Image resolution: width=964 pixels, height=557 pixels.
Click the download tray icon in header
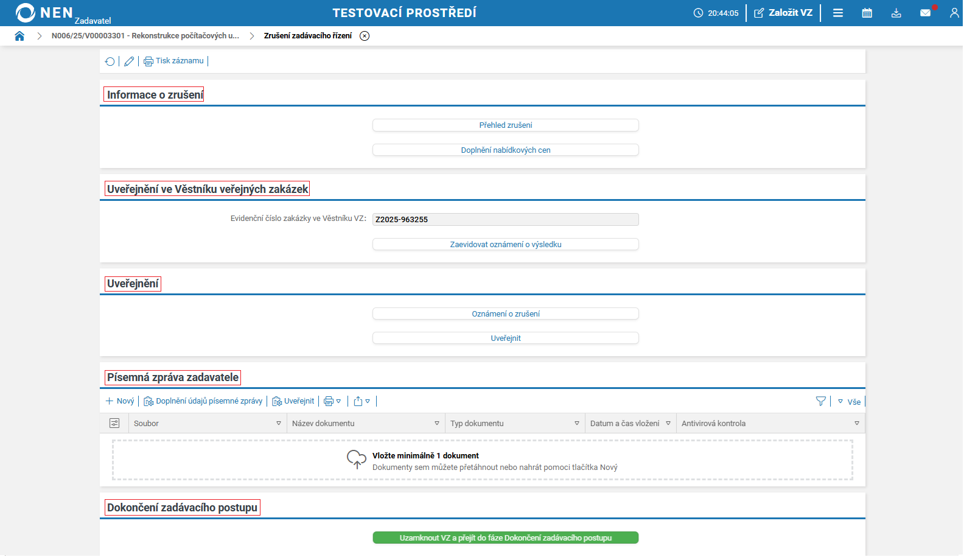pyautogui.click(x=896, y=13)
